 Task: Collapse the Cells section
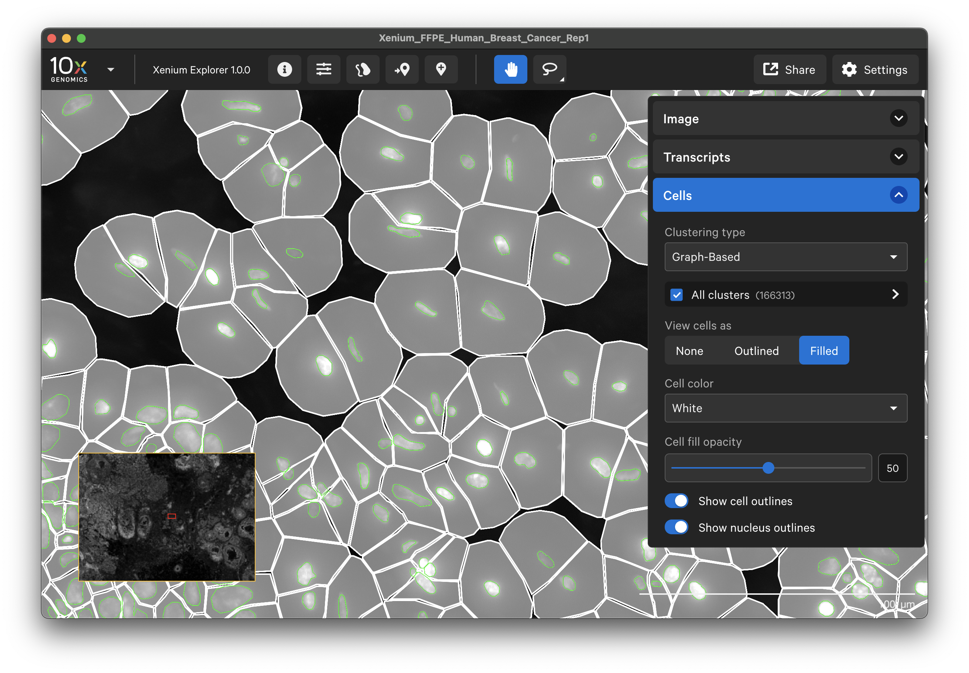pos(786,195)
